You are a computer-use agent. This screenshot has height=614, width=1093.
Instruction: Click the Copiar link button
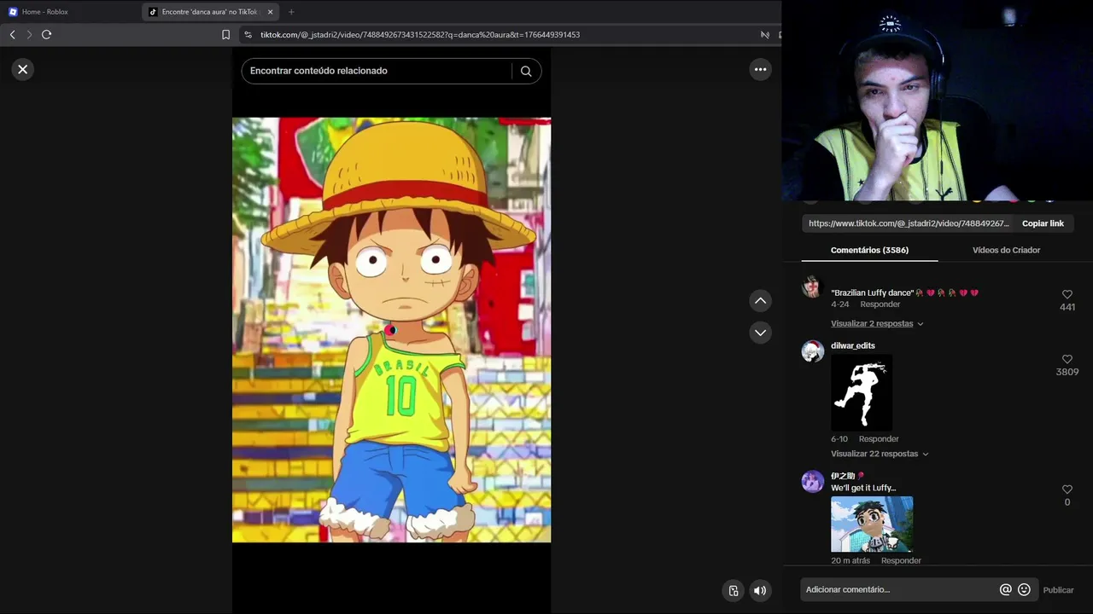1043,223
